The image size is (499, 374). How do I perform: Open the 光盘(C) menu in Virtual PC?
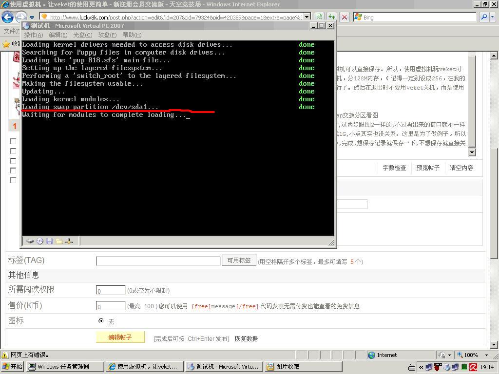coord(83,35)
